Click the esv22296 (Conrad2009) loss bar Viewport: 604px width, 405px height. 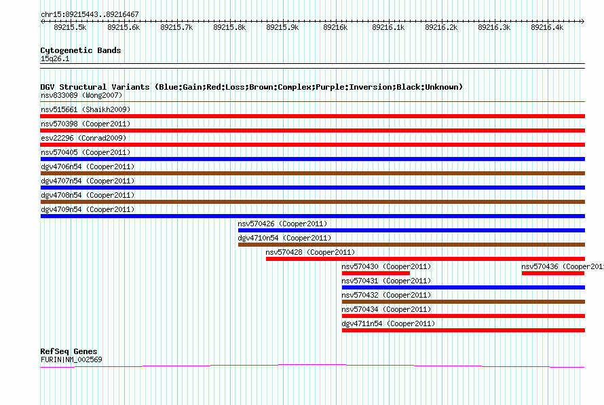312,145
